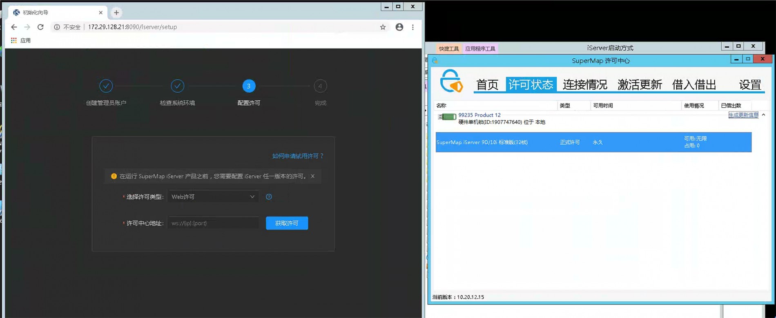Click the orange warning icon in the notice
Viewport: 776px width, 318px height.
click(114, 176)
